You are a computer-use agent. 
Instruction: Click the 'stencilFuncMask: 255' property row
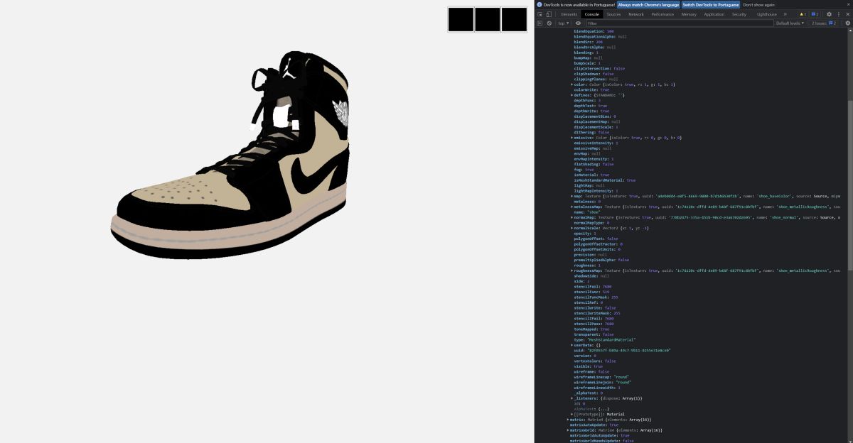click(x=596, y=297)
